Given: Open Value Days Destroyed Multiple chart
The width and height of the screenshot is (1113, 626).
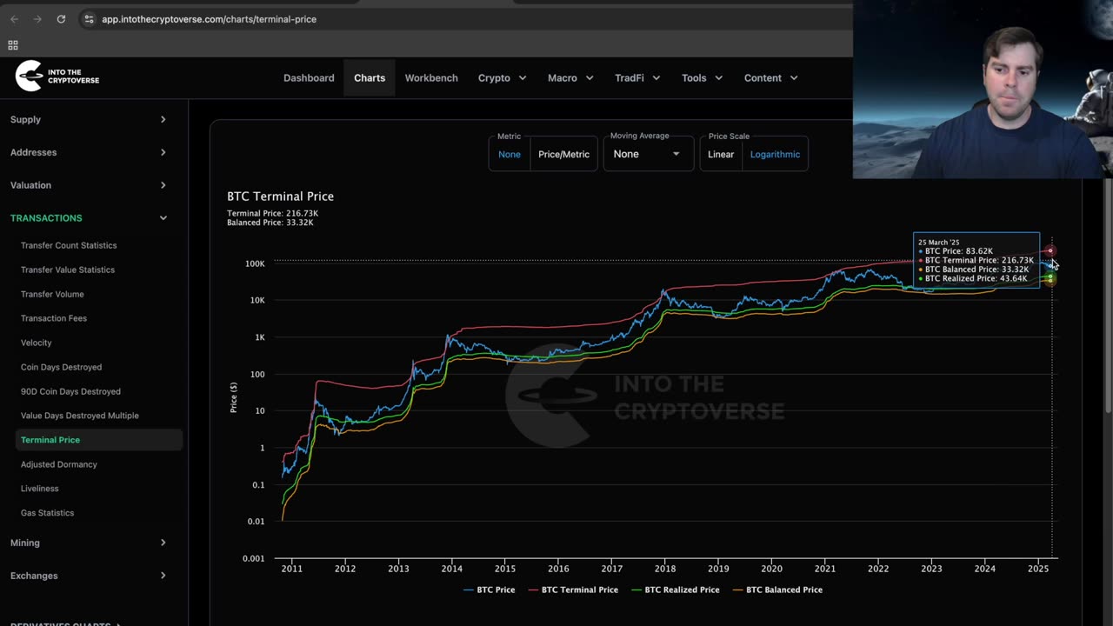Looking at the screenshot, I should click(x=80, y=416).
